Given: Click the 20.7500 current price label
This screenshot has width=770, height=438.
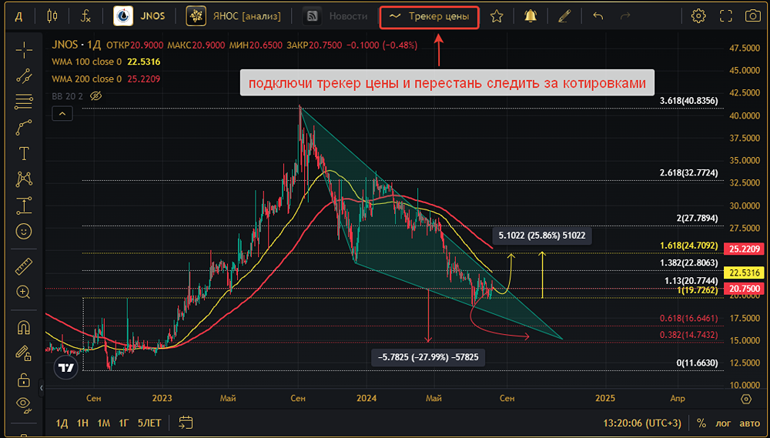Looking at the screenshot, I should tap(745, 289).
